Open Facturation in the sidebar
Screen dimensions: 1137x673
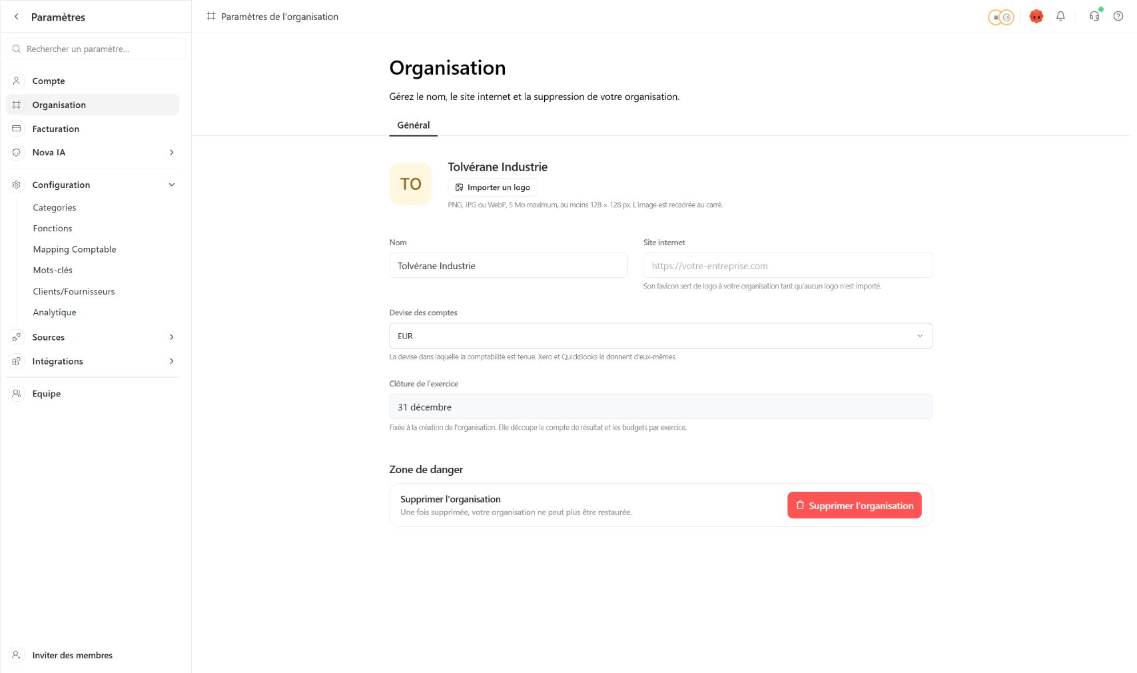tap(93, 129)
